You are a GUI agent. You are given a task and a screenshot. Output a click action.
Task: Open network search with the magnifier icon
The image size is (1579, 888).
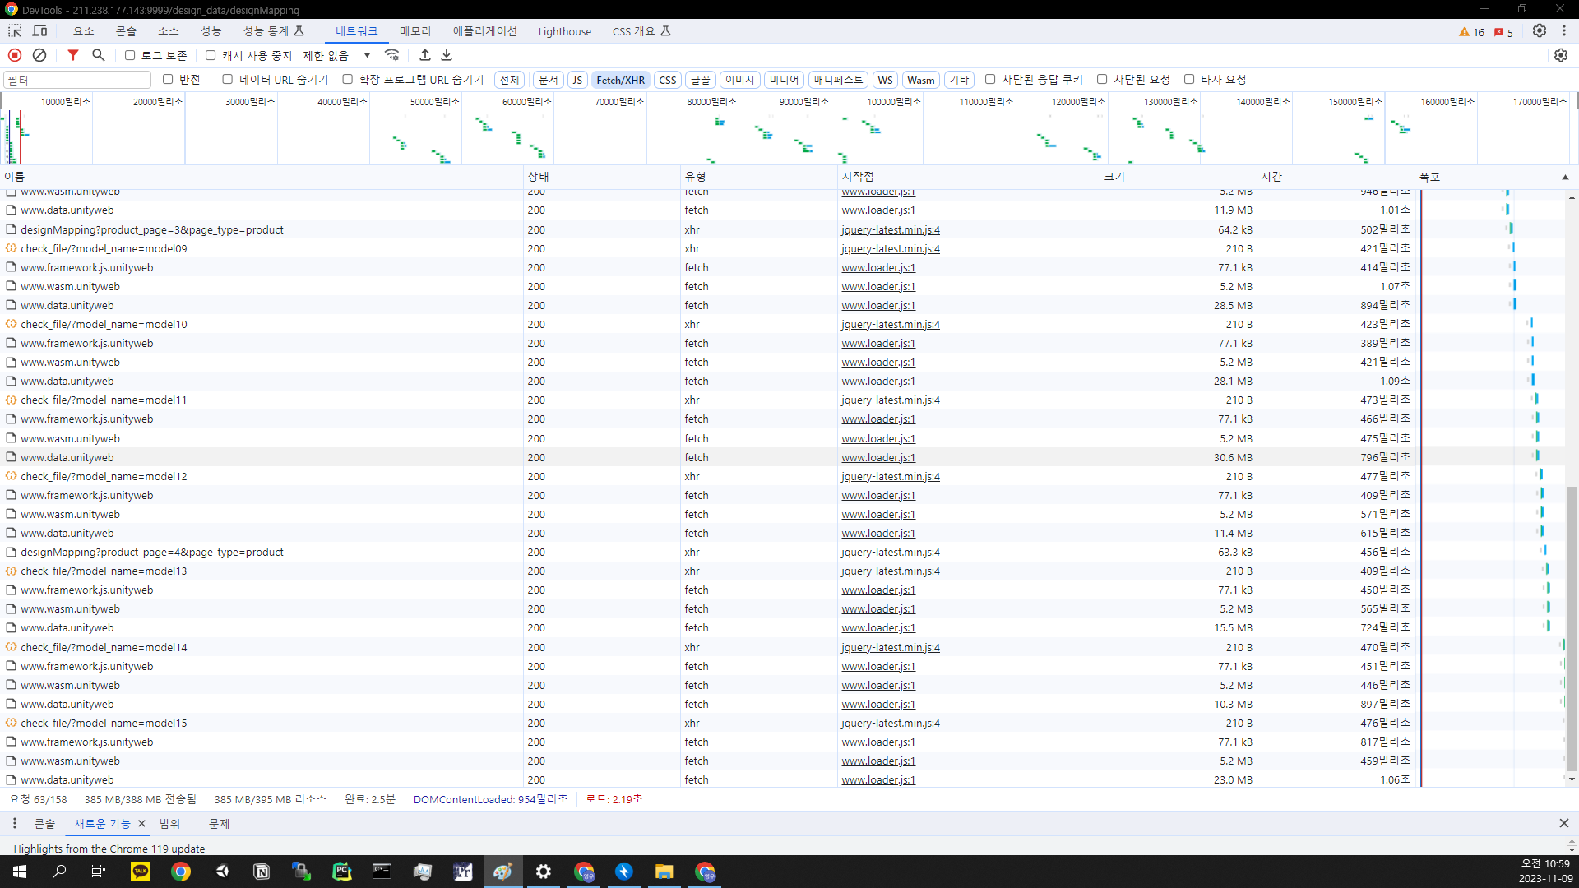[99, 55]
